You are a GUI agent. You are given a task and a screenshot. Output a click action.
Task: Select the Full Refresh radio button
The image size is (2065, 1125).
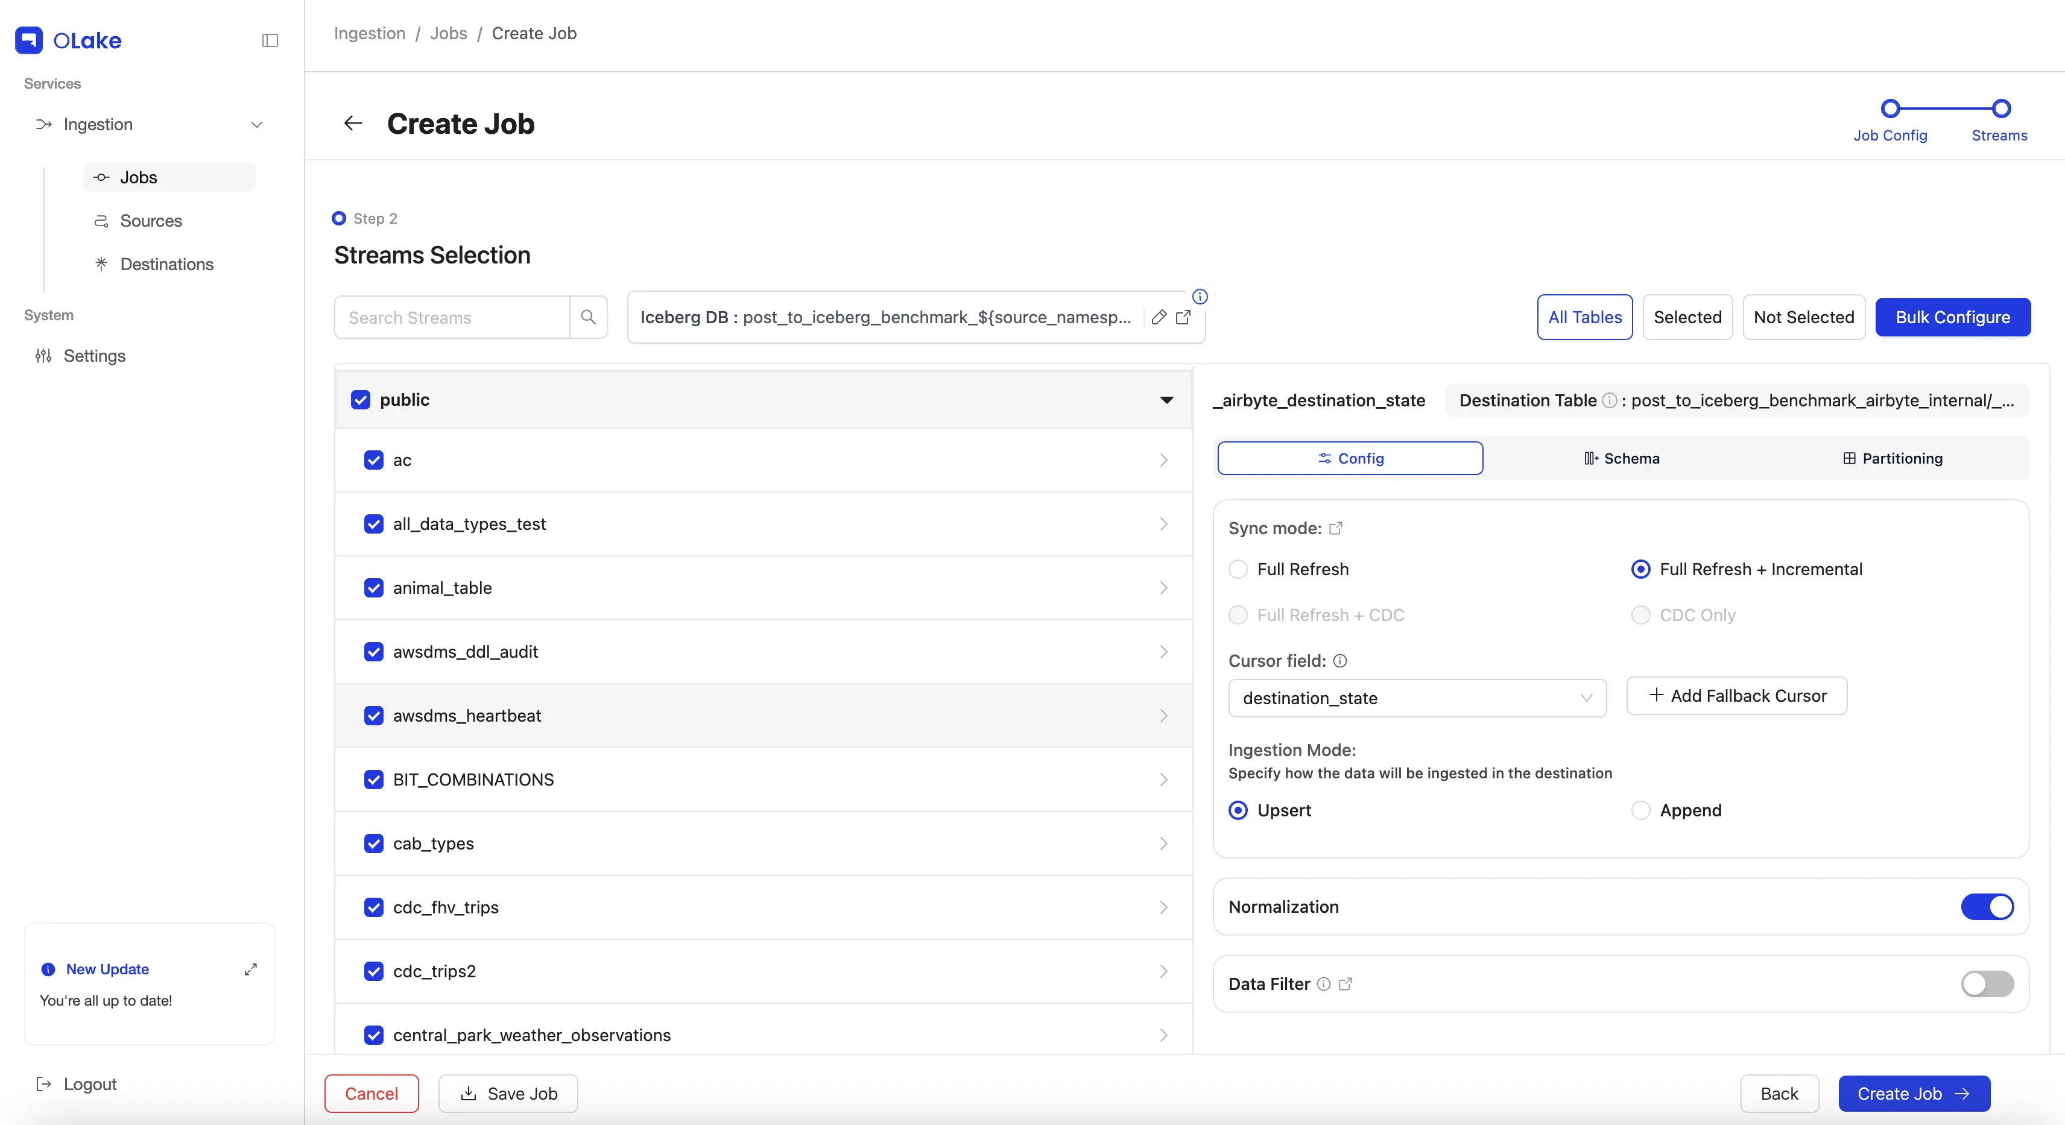(1239, 569)
